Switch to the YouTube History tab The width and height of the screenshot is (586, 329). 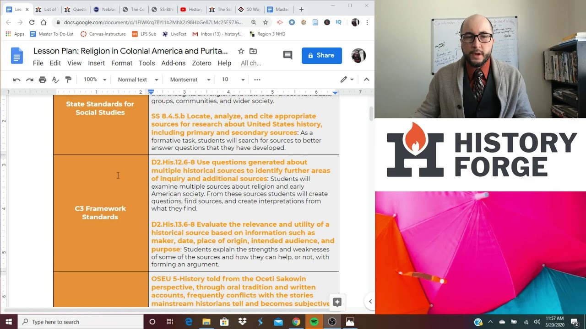(191, 9)
